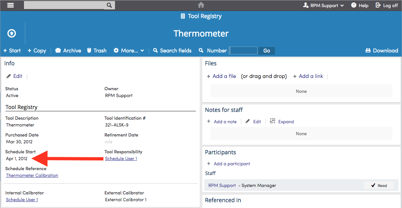Click the Expand notes link
The height and width of the screenshot is (208, 402).
click(x=286, y=122)
